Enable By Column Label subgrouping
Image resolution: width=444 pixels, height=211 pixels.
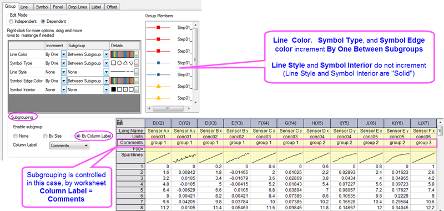click(78, 136)
